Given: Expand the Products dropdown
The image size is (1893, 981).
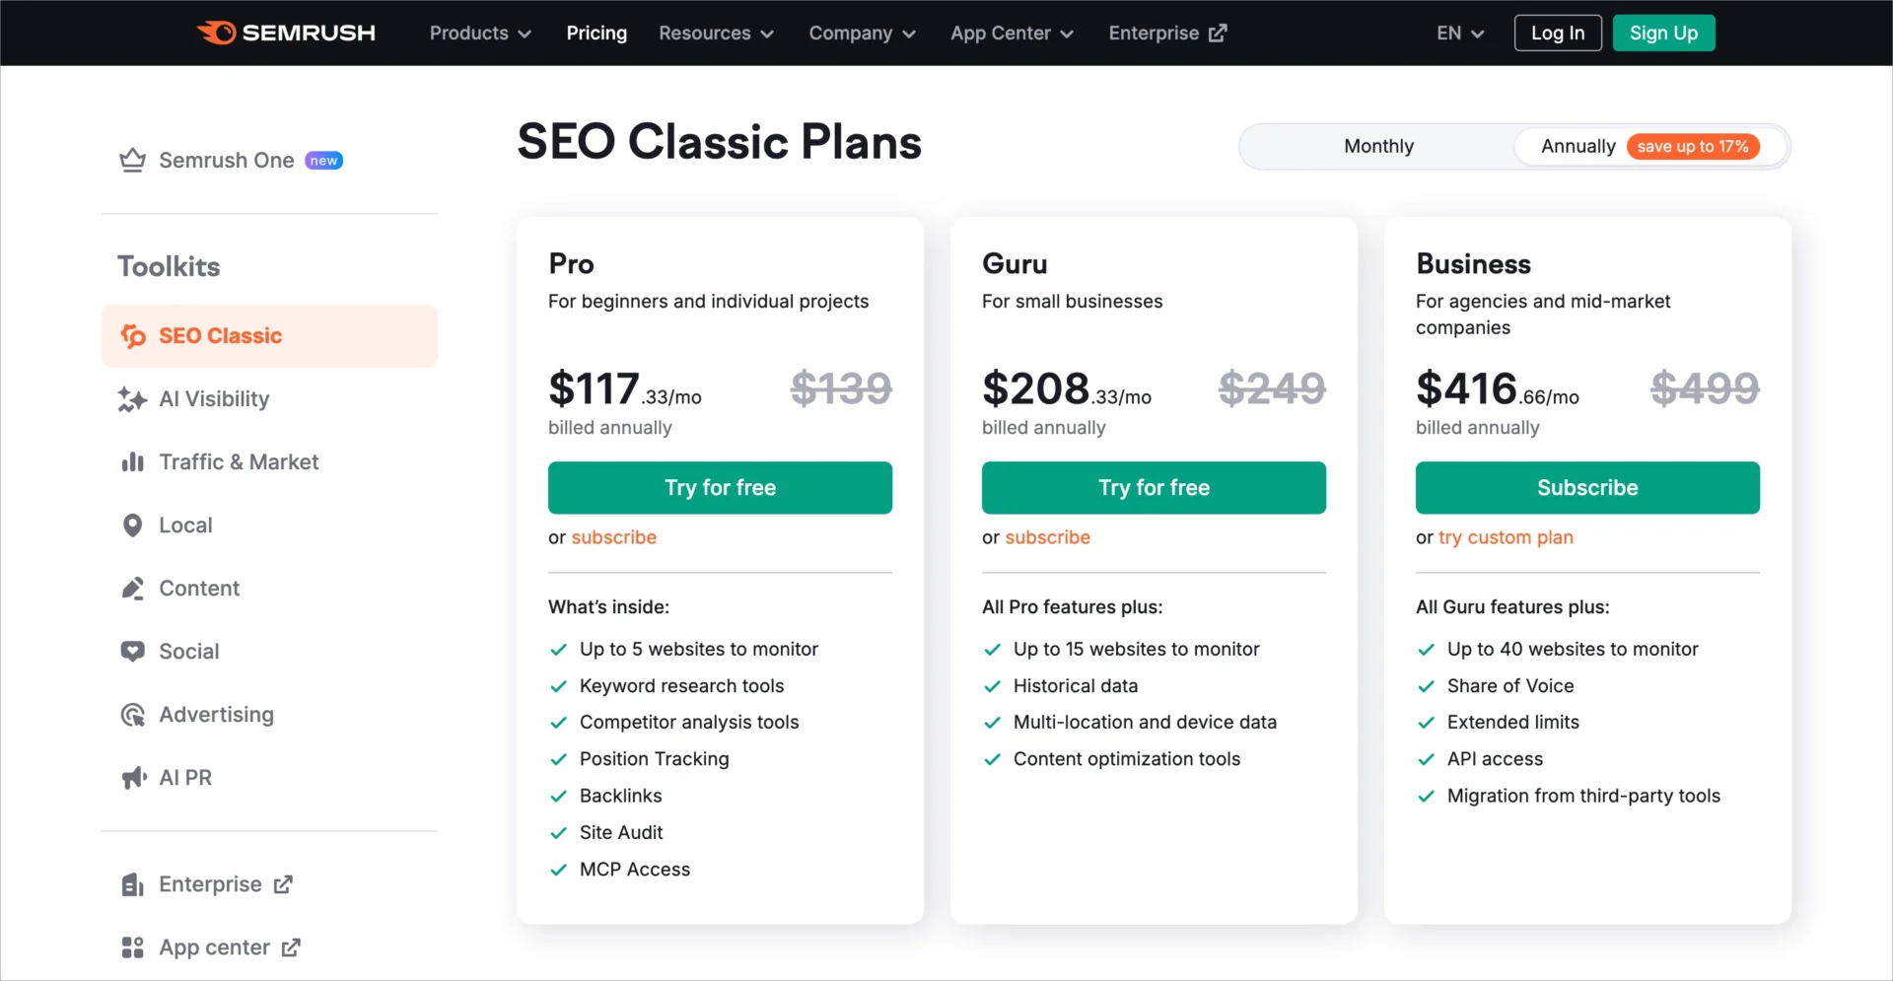Looking at the screenshot, I should 478,33.
